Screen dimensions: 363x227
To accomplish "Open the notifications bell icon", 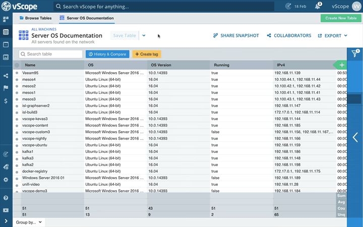I will coord(318,6).
